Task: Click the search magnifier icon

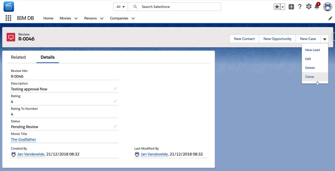Action: tap(135, 7)
